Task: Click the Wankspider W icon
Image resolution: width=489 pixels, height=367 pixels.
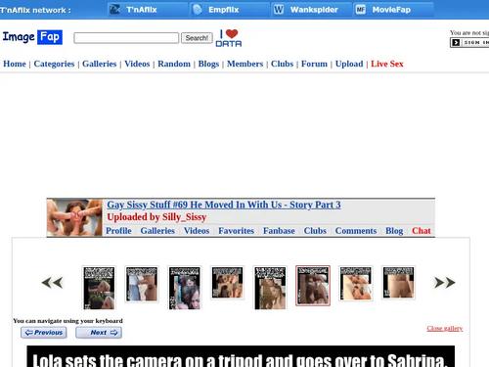Action: coord(279,10)
